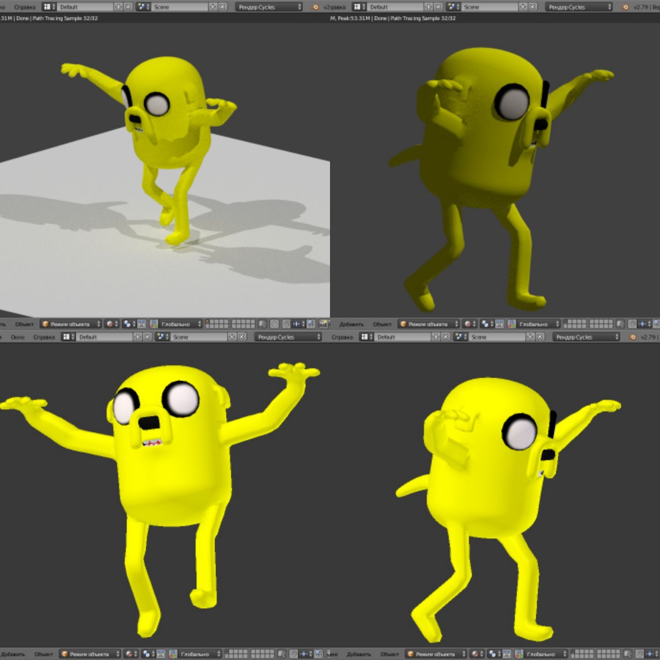The width and height of the screenshot is (660, 660).
Task: Open Рендер Cycles dropdown above the dark-shaded Jake render
Action: click(579, 7)
